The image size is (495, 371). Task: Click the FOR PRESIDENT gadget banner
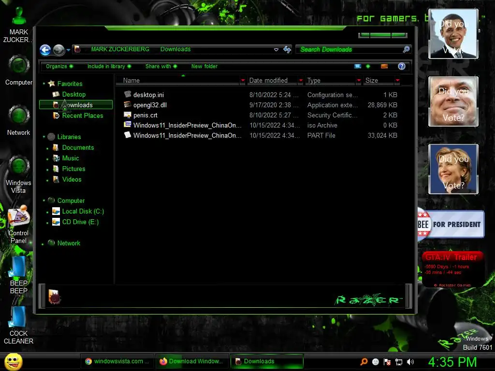point(451,224)
